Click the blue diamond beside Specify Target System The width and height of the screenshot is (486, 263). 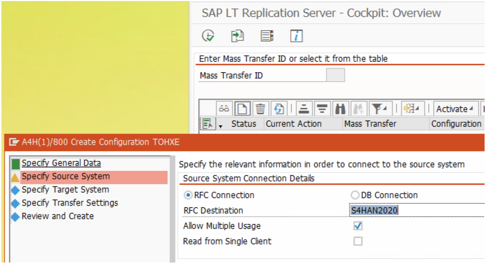point(15,191)
